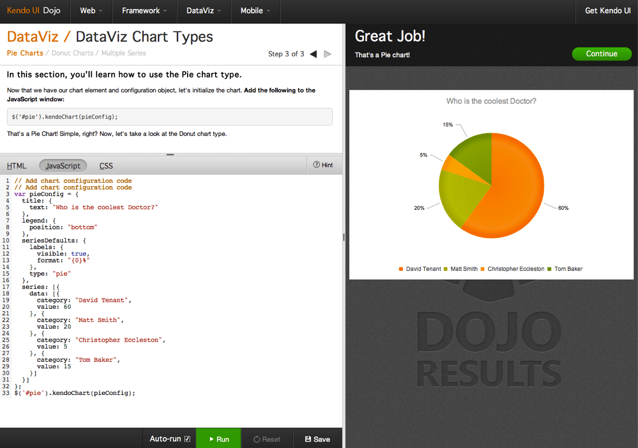The width and height of the screenshot is (638, 448).
Task: Click David Tenant legend color marker
Action: (x=401, y=269)
